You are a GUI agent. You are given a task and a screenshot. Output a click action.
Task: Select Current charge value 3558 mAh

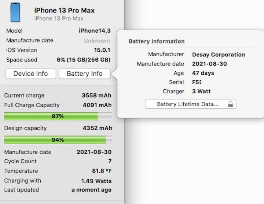pyautogui.click(x=96, y=95)
